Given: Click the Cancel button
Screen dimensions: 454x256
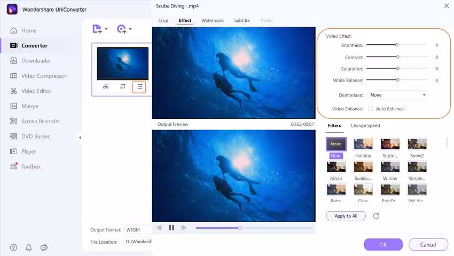Looking at the screenshot, I should click(x=428, y=245).
